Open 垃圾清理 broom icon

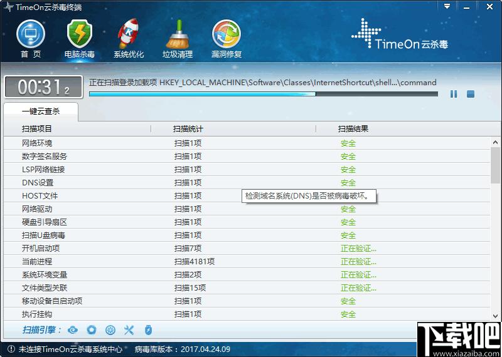(178, 39)
